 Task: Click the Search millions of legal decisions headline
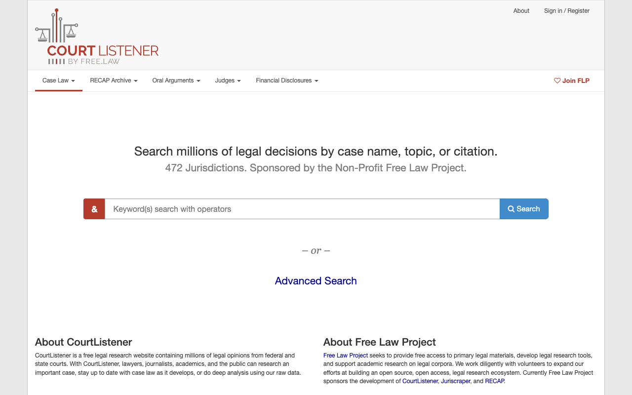(316, 151)
